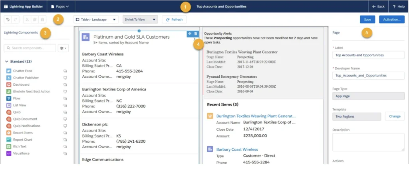Screen dimensions: 409x169
Task: Select Visualforce in the components list
Action: click(22, 153)
